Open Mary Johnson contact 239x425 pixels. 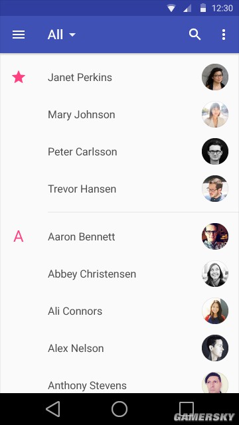119,114
